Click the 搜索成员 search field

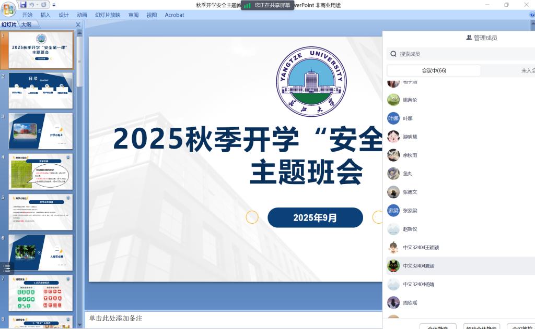pos(460,54)
